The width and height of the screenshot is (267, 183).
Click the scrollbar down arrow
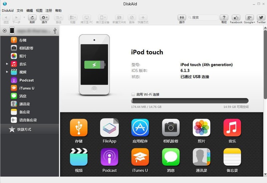coord(265,174)
